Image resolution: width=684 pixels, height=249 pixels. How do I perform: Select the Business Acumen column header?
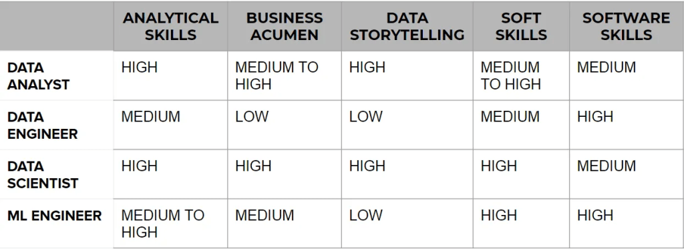click(x=285, y=26)
